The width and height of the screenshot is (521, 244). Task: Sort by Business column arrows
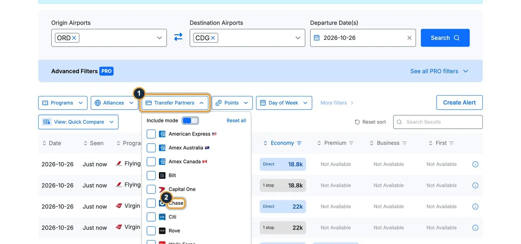[372, 143]
